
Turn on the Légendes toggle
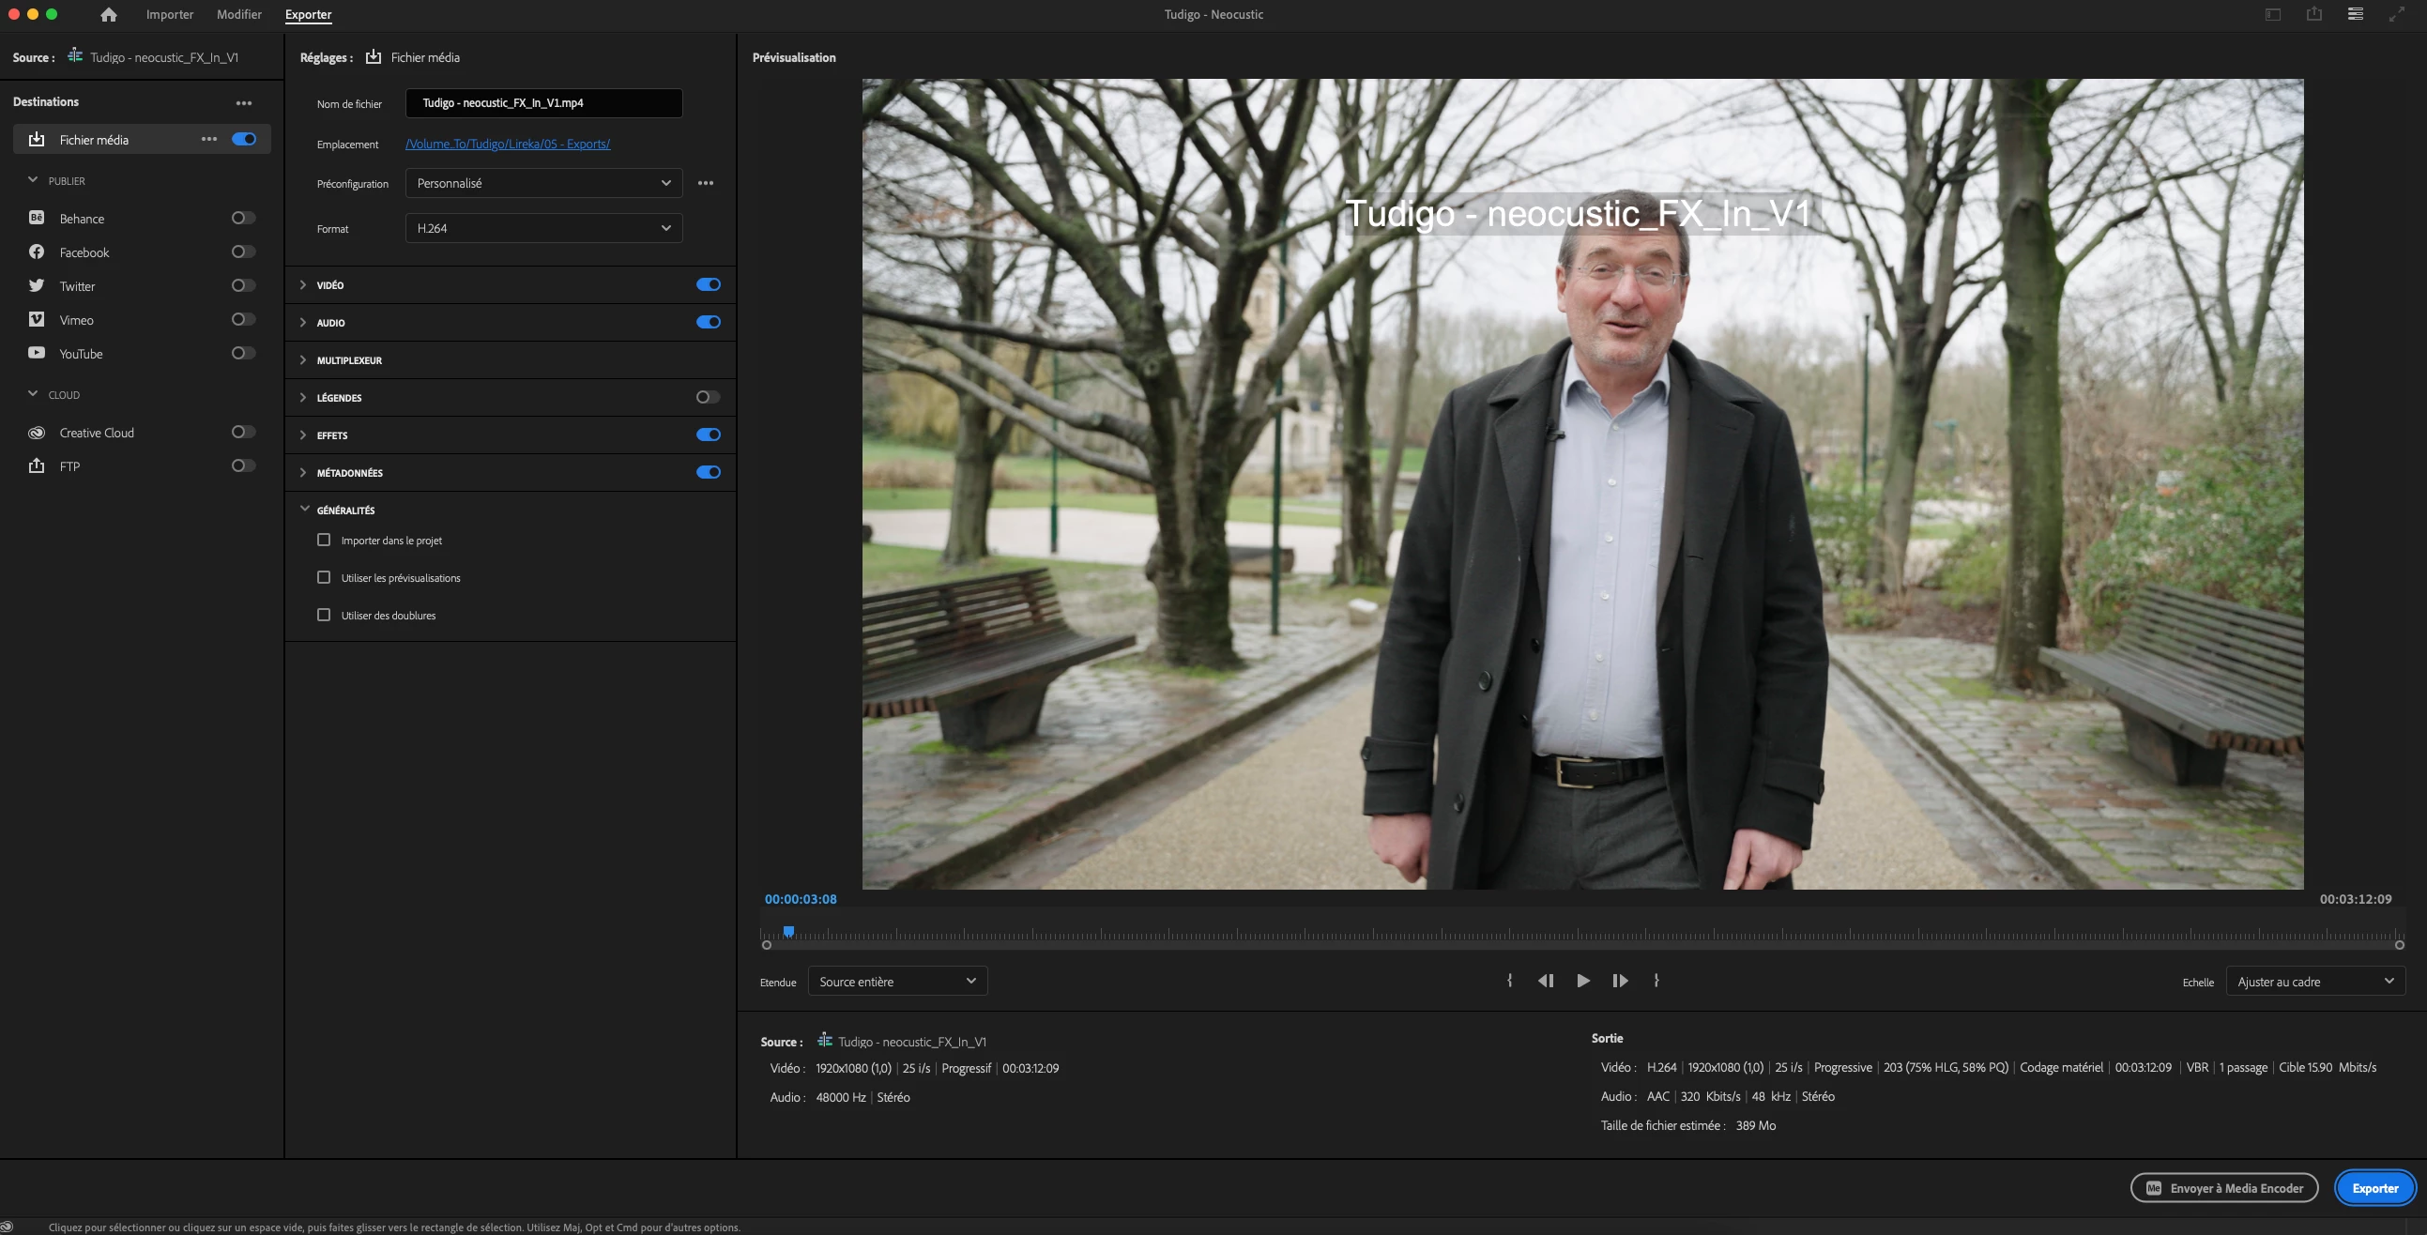(x=708, y=398)
